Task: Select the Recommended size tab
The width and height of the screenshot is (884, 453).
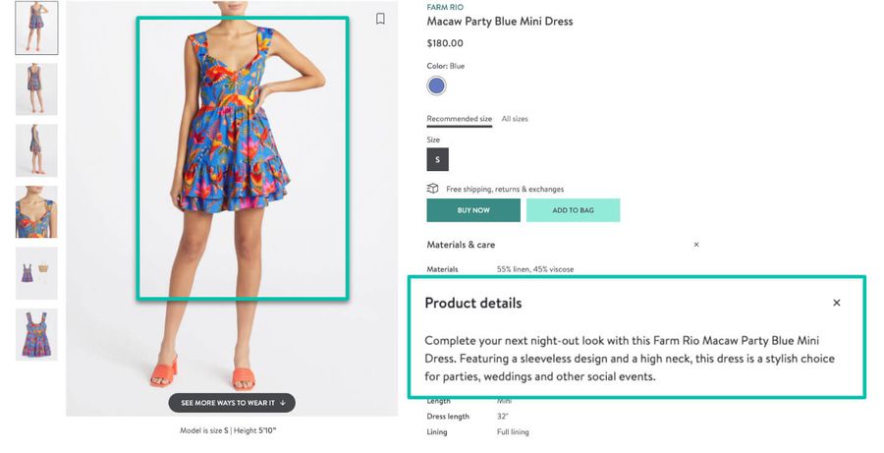Action: pos(459,119)
